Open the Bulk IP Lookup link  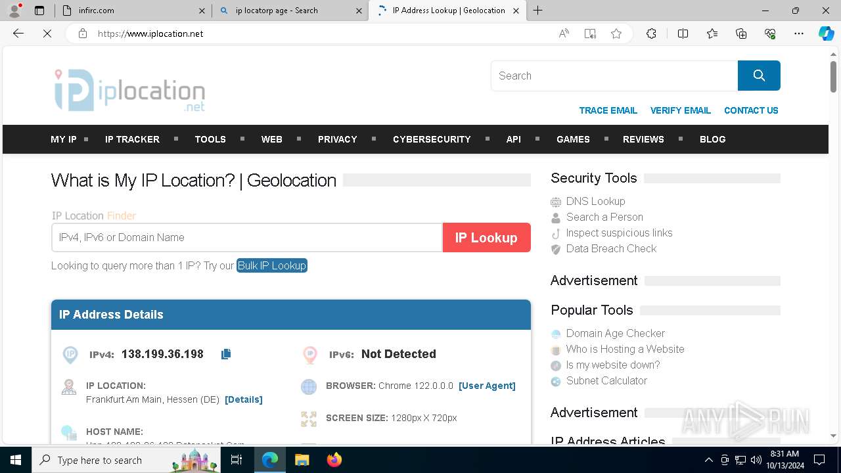272,265
